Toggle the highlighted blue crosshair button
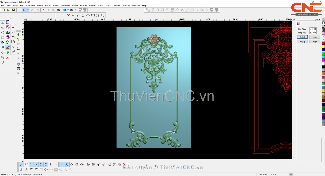 (x=19, y=10)
